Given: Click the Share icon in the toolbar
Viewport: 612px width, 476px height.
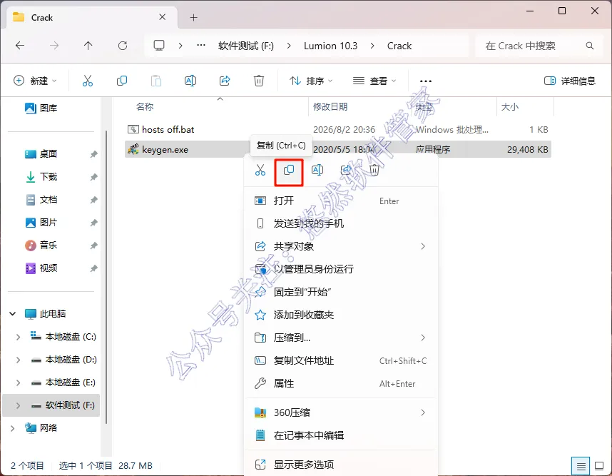Looking at the screenshot, I should click(x=225, y=81).
